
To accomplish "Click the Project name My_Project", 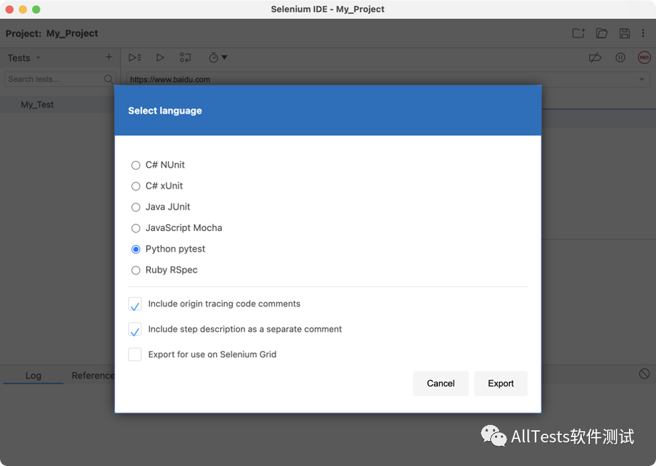I will (72, 34).
